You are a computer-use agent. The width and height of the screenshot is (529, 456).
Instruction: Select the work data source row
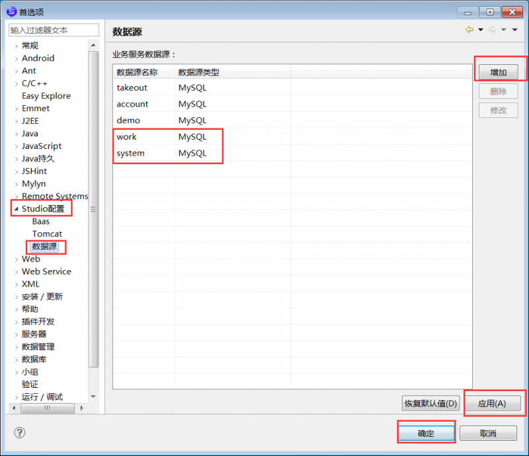tap(292, 137)
